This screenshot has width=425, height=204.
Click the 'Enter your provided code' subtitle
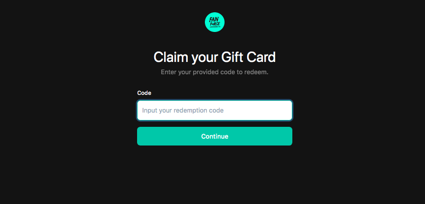pyautogui.click(x=215, y=72)
